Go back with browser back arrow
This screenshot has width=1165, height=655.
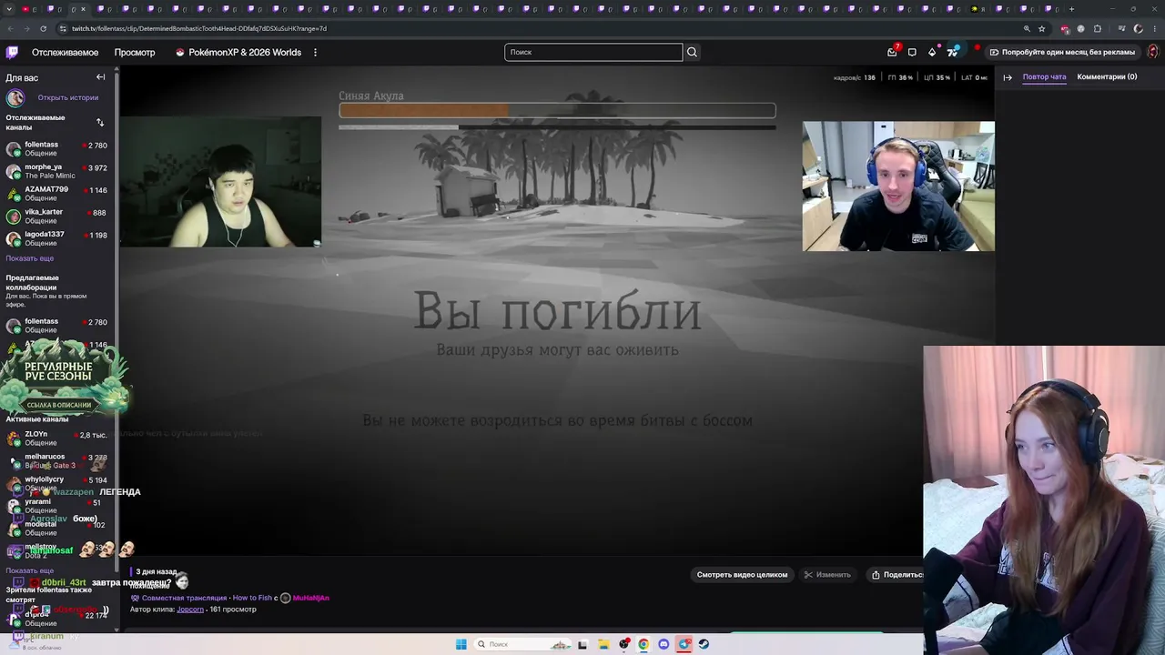pyautogui.click(x=12, y=28)
